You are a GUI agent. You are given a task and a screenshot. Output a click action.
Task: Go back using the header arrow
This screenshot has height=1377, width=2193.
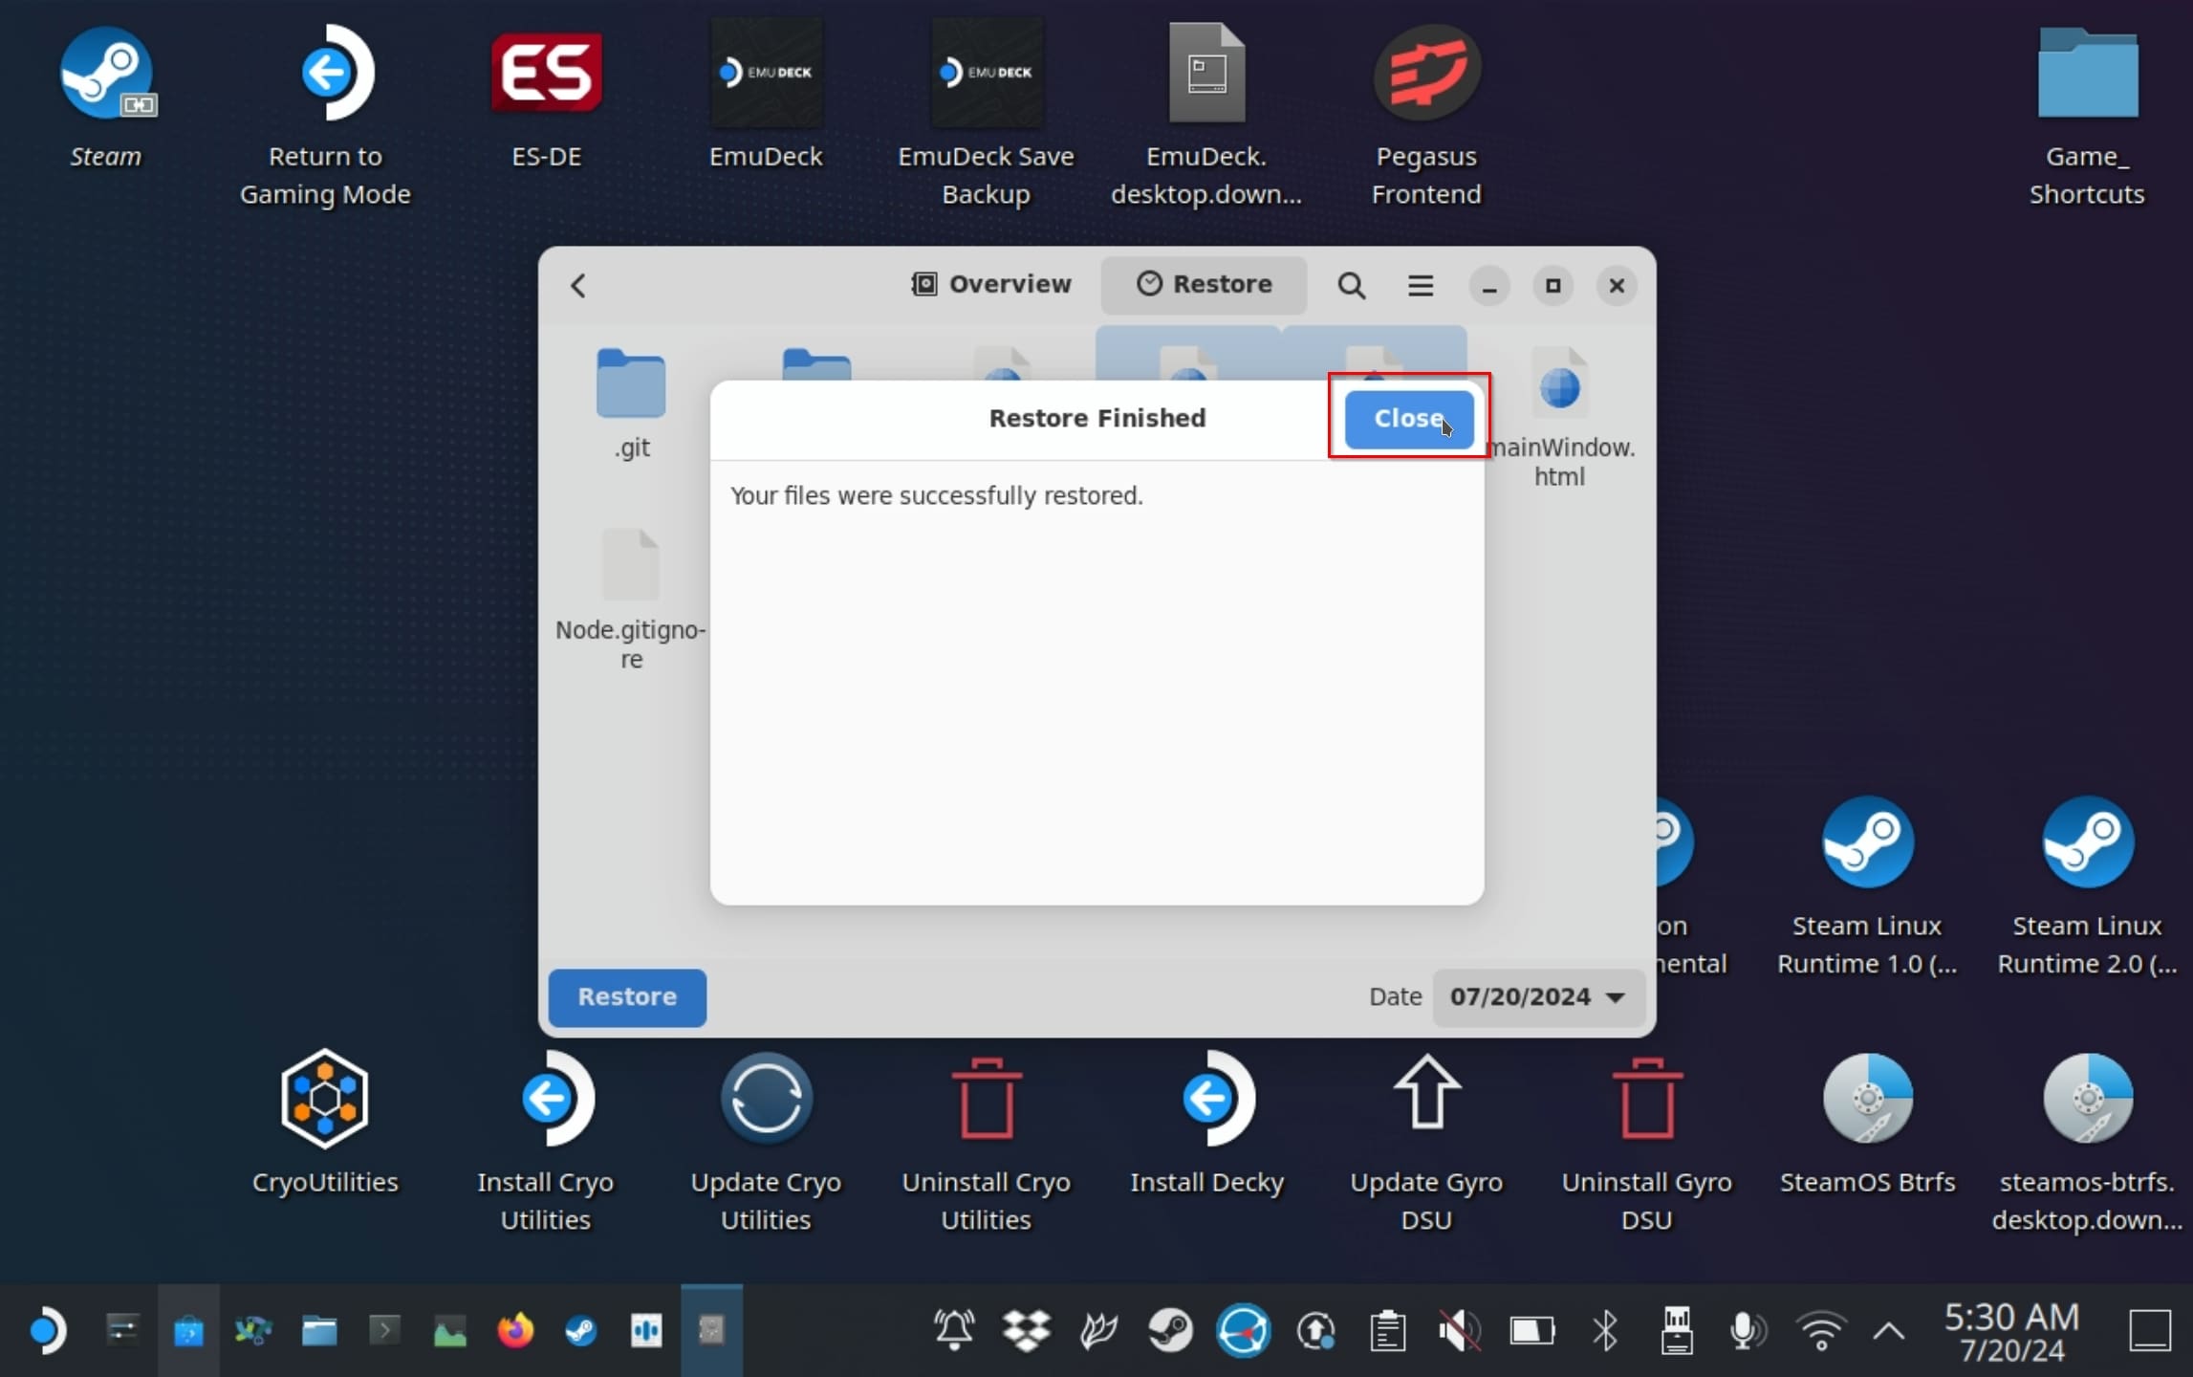click(578, 285)
